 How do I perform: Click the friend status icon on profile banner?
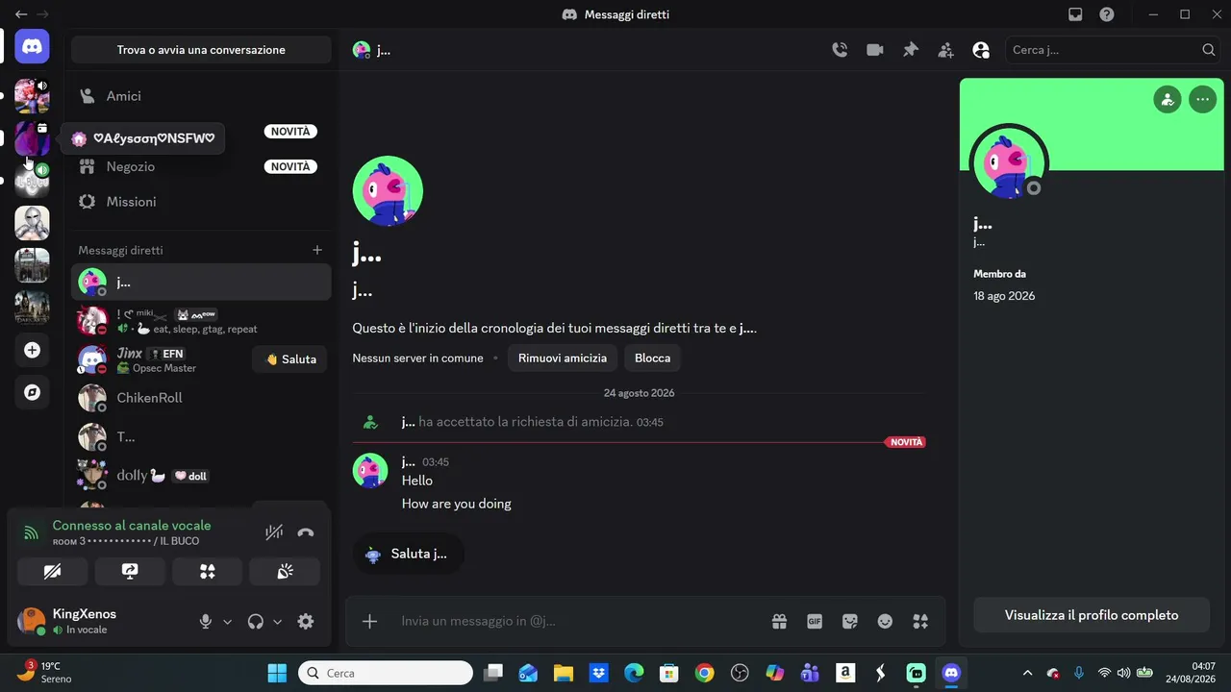1168,99
